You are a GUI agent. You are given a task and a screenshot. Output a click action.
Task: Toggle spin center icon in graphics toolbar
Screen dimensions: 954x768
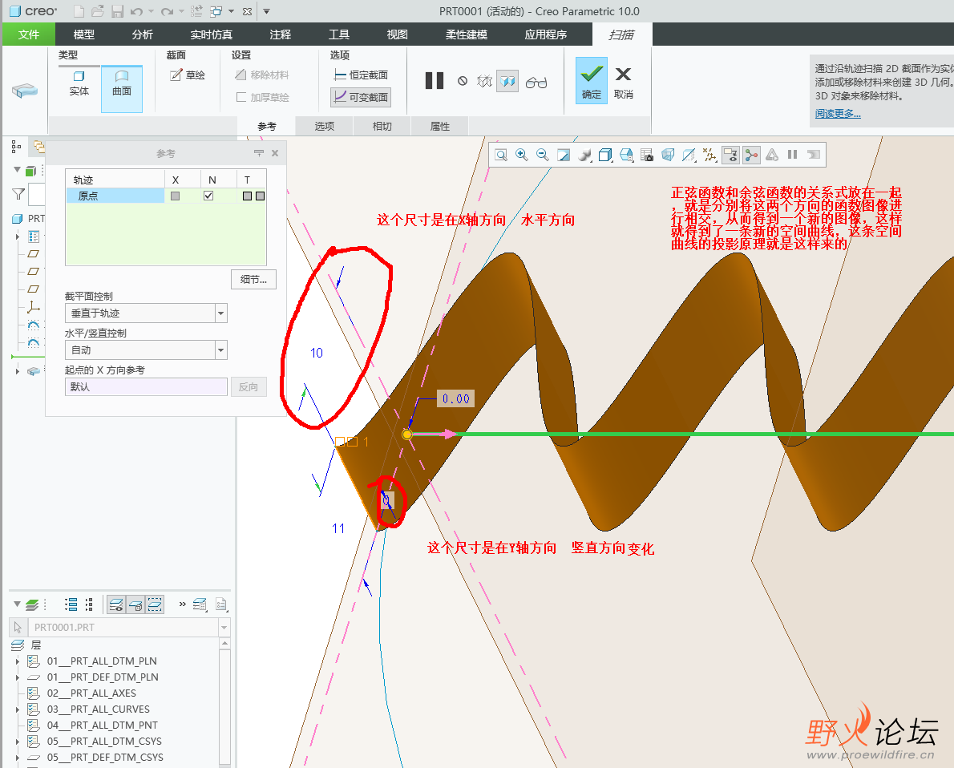(x=751, y=156)
